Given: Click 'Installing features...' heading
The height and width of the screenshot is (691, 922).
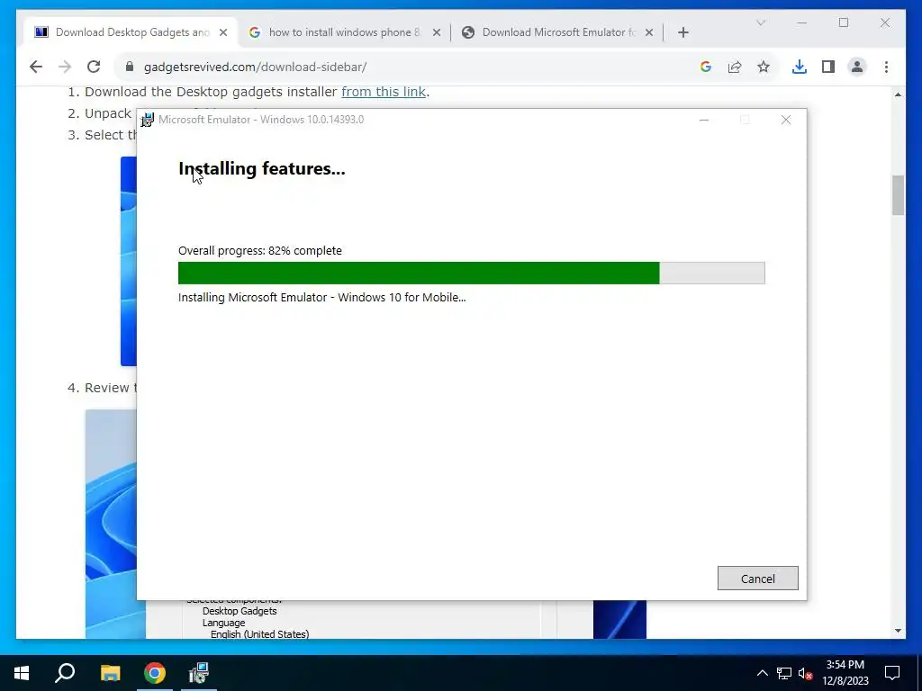Looking at the screenshot, I should click(262, 168).
